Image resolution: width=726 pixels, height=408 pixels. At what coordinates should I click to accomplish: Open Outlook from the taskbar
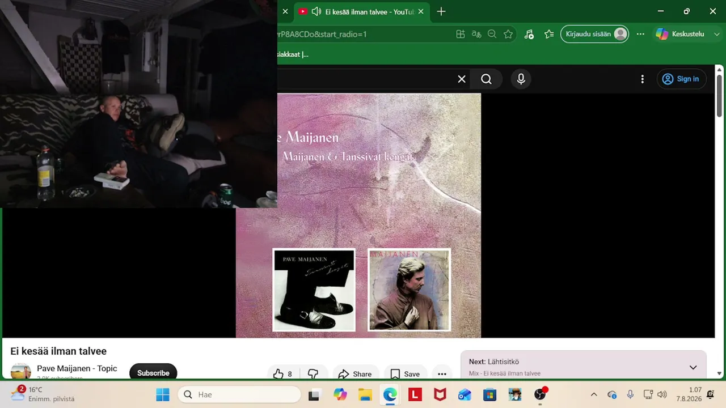click(x=465, y=394)
